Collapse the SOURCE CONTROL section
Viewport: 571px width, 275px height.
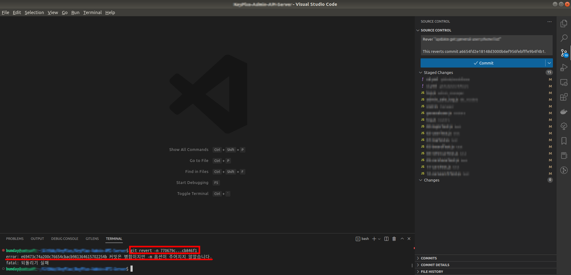[x=418, y=30]
